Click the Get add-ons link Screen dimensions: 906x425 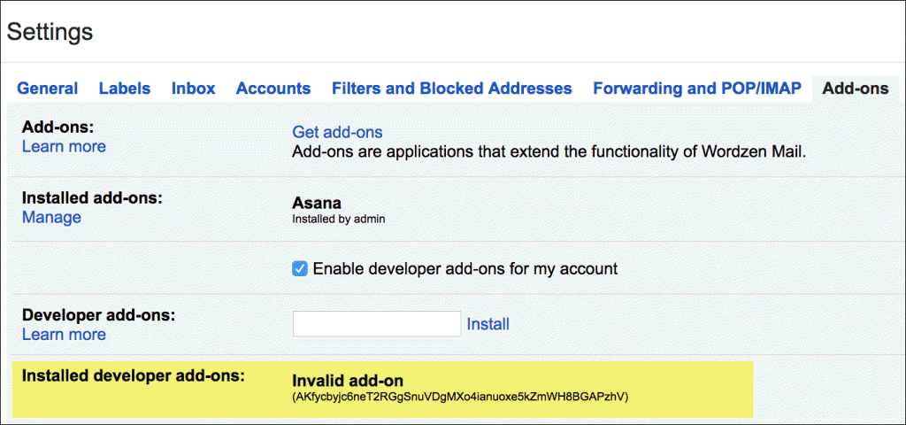pos(337,132)
